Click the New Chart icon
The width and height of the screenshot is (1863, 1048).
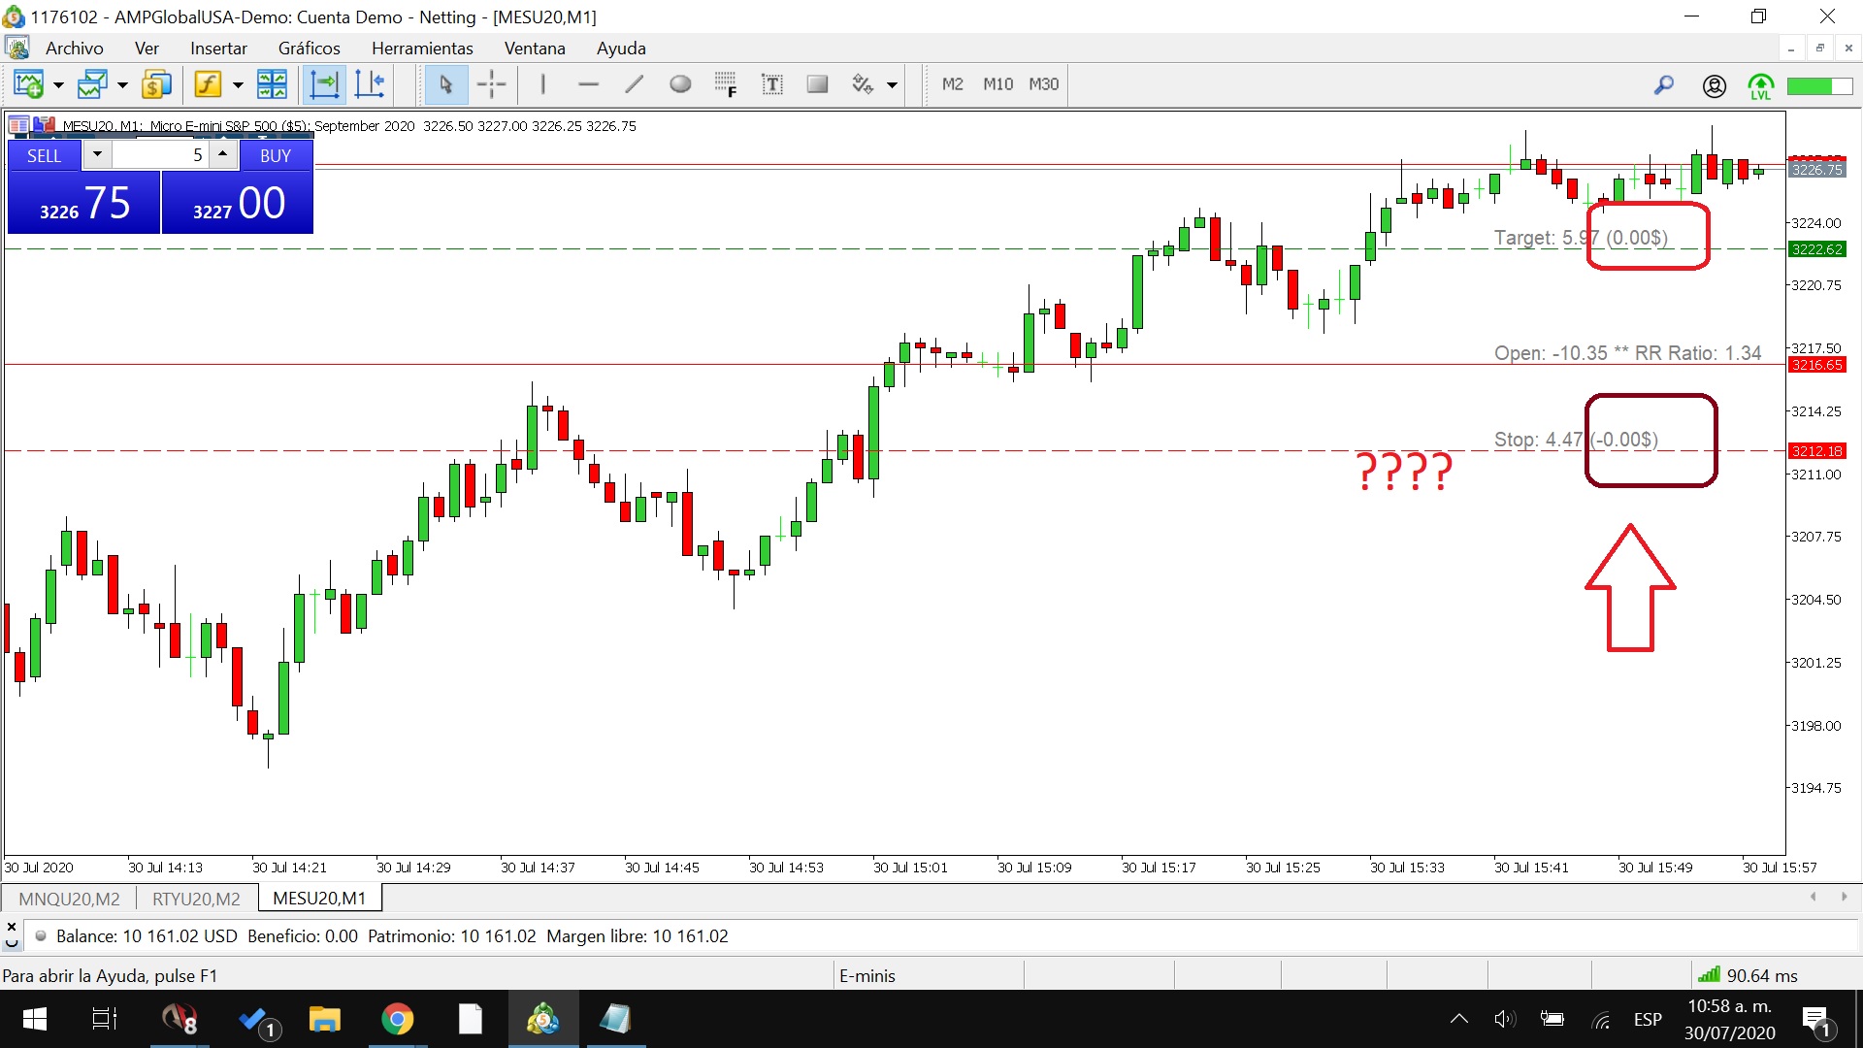click(x=28, y=85)
